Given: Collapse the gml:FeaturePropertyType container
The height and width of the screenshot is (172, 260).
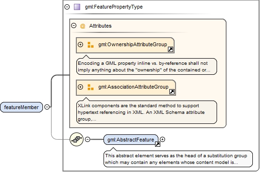Looking at the screenshot, I should (67, 7).
